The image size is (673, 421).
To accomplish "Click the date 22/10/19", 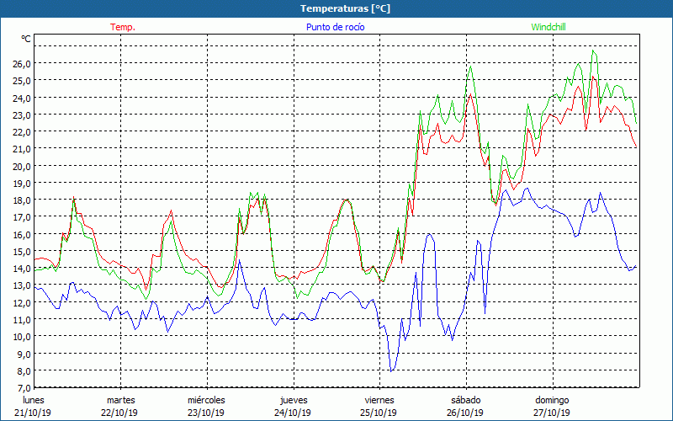I will 119,413.
